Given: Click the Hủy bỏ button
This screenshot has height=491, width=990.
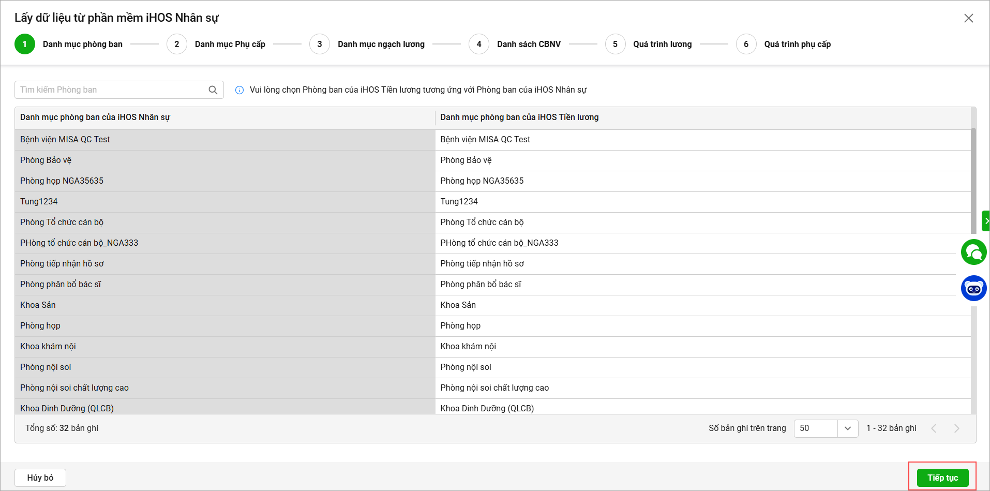Looking at the screenshot, I should point(40,478).
